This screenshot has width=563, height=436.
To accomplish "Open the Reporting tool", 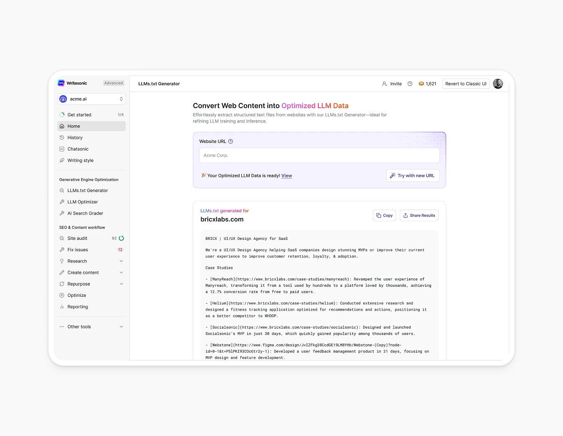I will pyautogui.click(x=77, y=306).
